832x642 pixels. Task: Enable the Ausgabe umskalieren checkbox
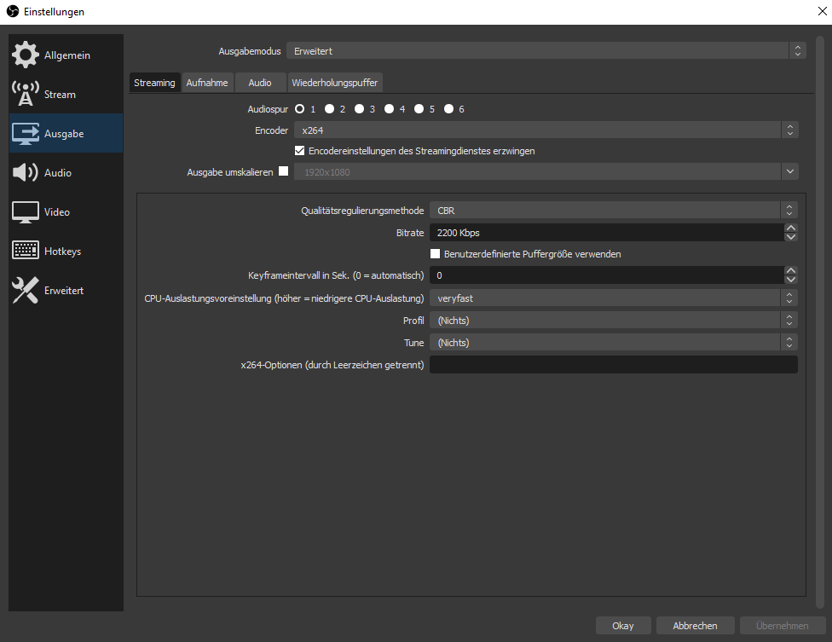[x=284, y=171]
